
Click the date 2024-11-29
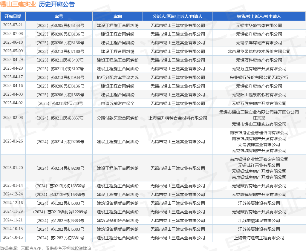[x=13, y=211]
